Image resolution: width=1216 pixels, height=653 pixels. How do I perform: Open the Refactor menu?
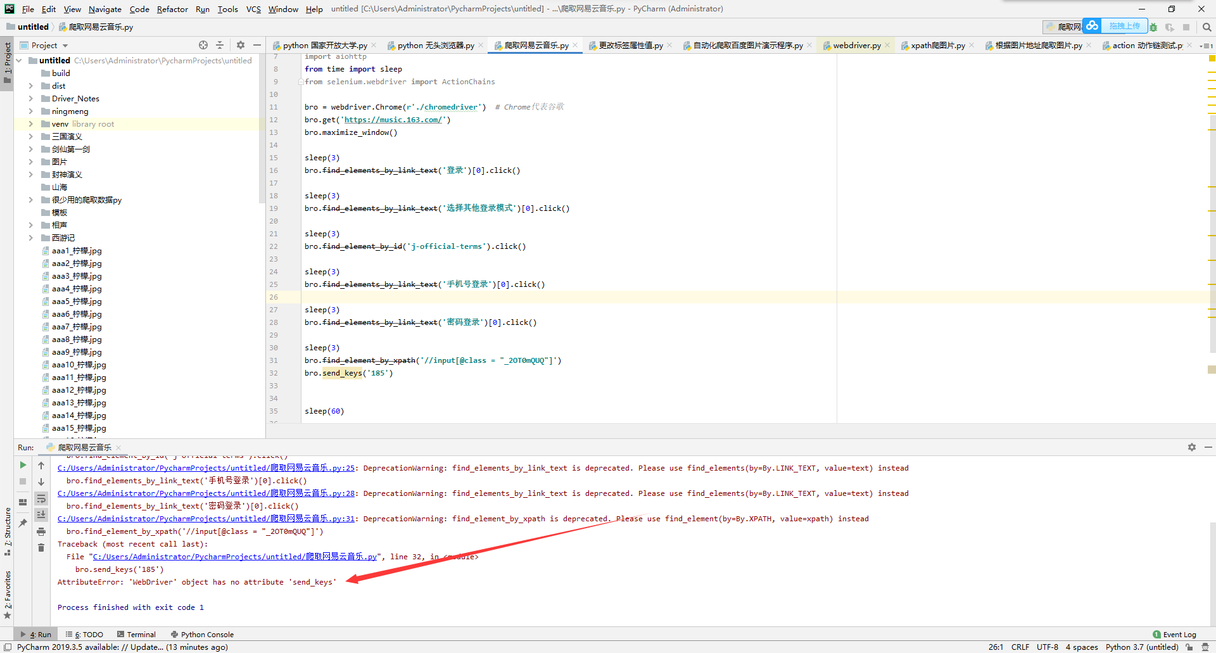(x=172, y=9)
